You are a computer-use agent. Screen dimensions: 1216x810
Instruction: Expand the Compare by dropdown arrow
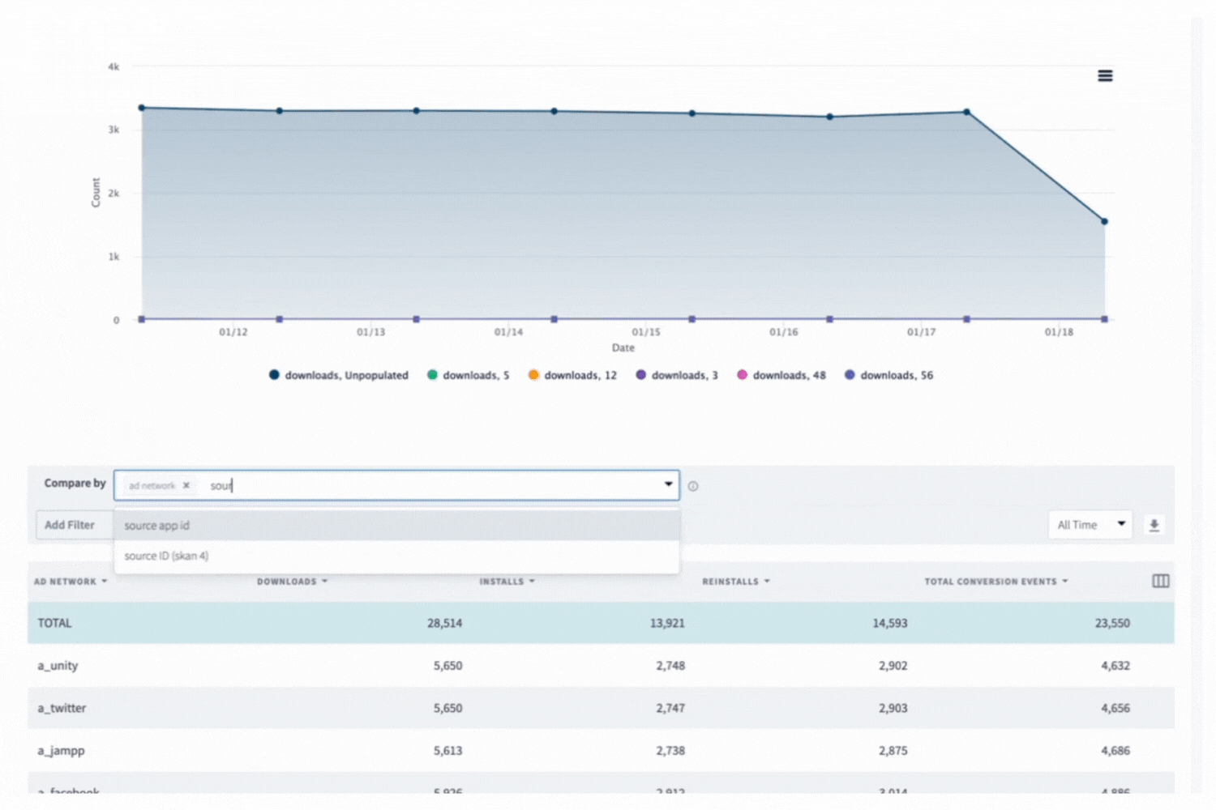point(668,484)
